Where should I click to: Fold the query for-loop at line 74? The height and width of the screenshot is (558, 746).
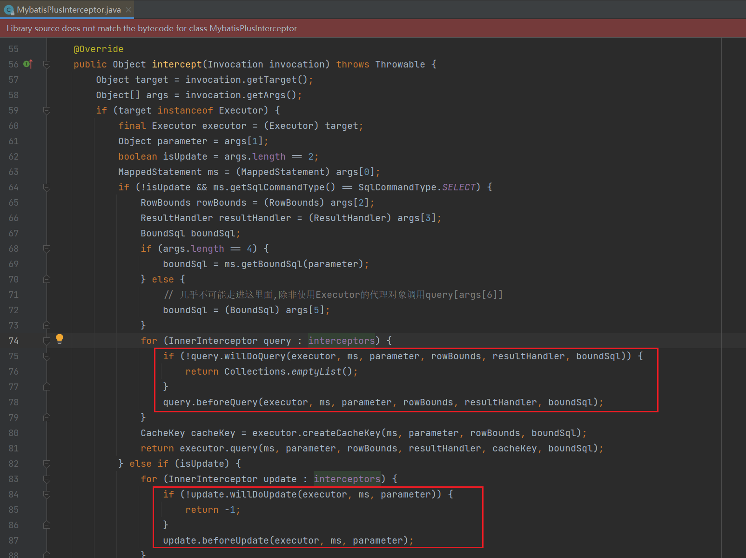point(47,341)
